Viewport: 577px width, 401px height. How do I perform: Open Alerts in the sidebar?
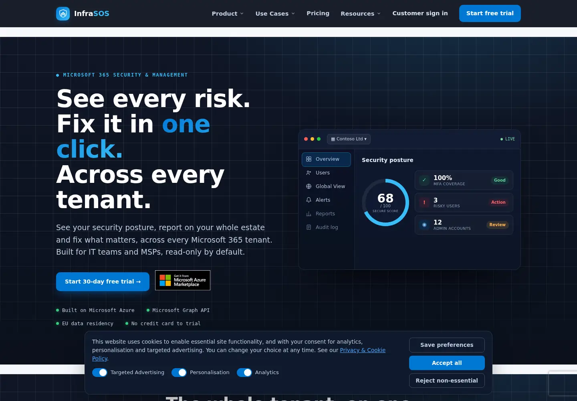[326, 200]
